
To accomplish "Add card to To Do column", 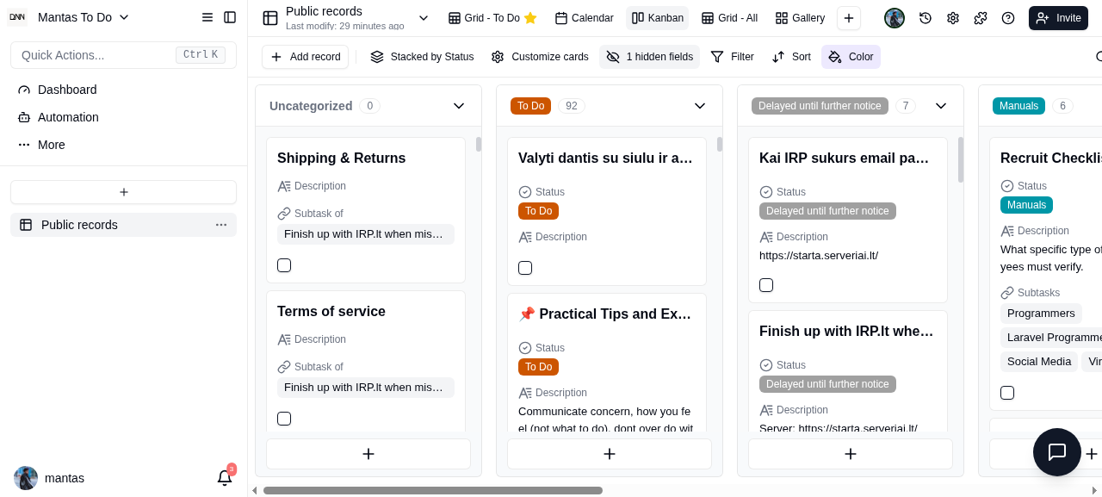I will pyautogui.click(x=610, y=454).
